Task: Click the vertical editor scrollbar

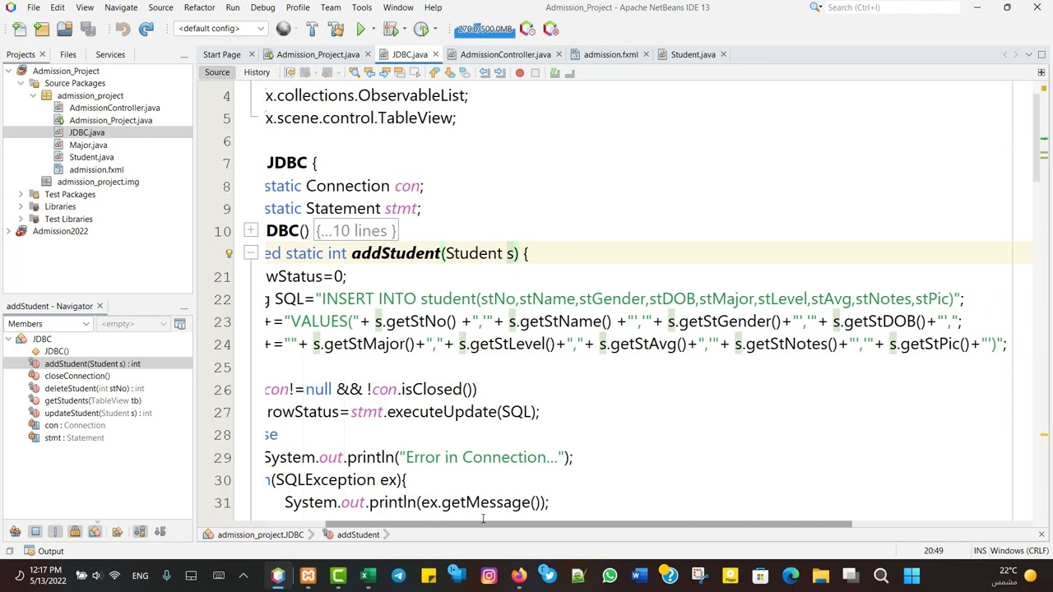Action: (x=1036, y=136)
